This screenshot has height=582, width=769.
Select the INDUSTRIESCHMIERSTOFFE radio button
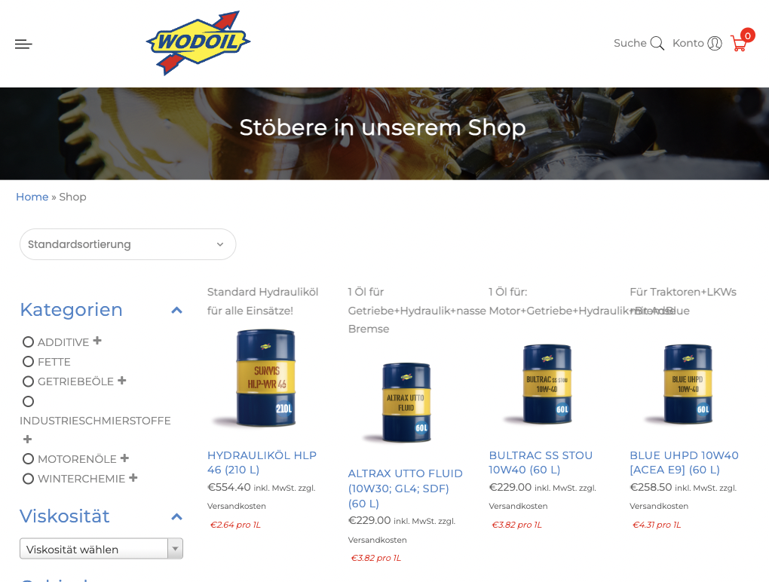(29, 402)
